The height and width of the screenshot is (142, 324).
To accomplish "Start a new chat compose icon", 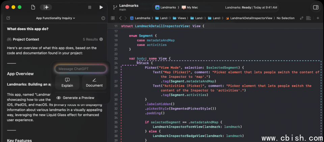I will (x=8, y=18).
